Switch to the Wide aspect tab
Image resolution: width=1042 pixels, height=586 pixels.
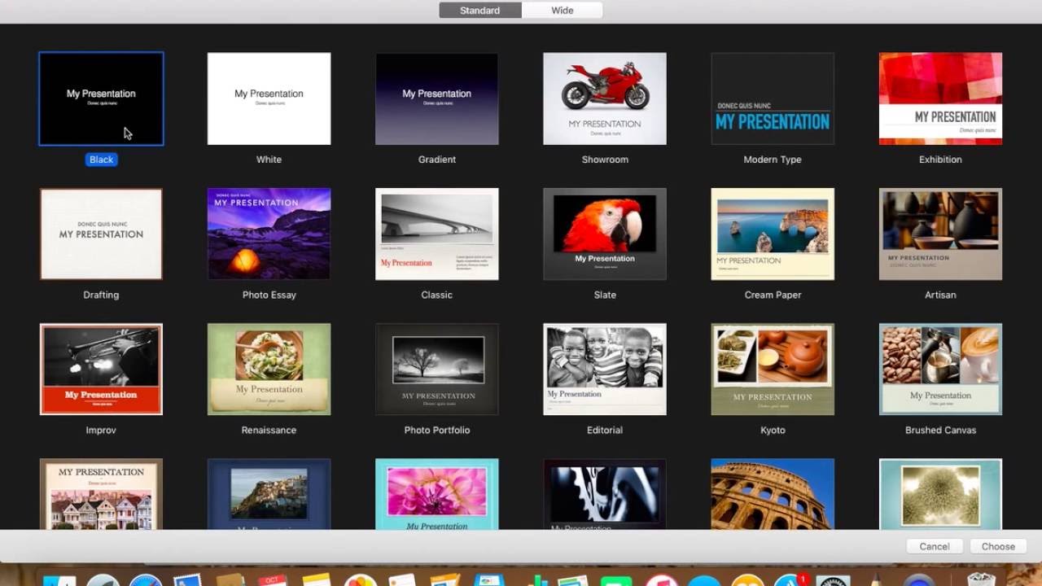[563, 11]
